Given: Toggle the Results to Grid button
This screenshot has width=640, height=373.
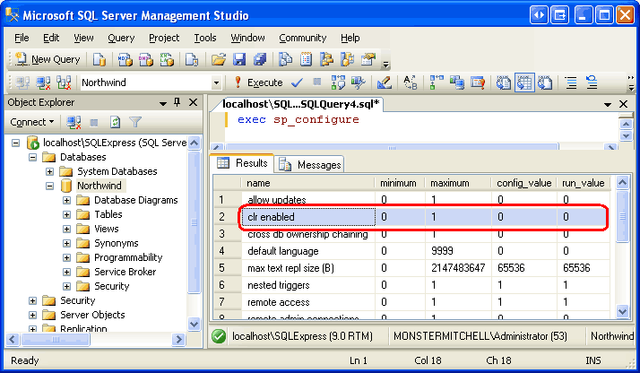Looking at the screenshot, I should pyautogui.click(x=523, y=82).
